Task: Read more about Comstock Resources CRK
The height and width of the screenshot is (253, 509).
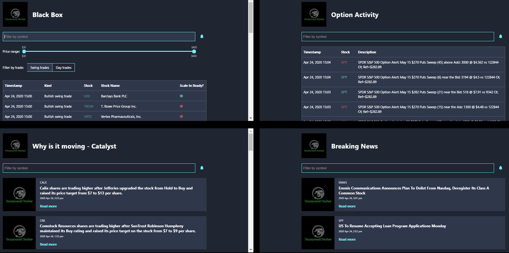Action: (x=48, y=245)
